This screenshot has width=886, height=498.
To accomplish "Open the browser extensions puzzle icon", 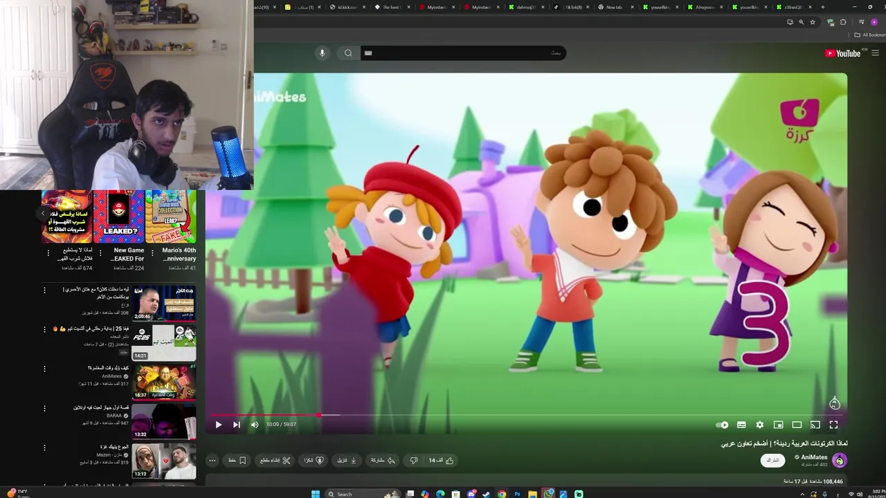I will click(x=843, y=22).
